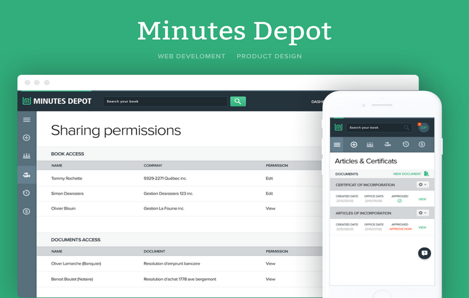The image size is (469, 298).
Task: Open the people group icon on phone toolbar
Action: 370,145
